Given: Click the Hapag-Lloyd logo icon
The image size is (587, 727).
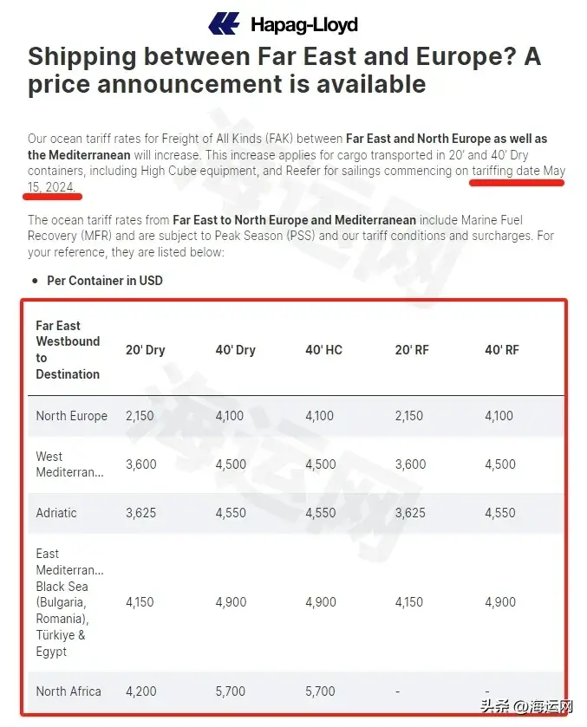Looking at the screenshot, I should [x=224, y=23].
